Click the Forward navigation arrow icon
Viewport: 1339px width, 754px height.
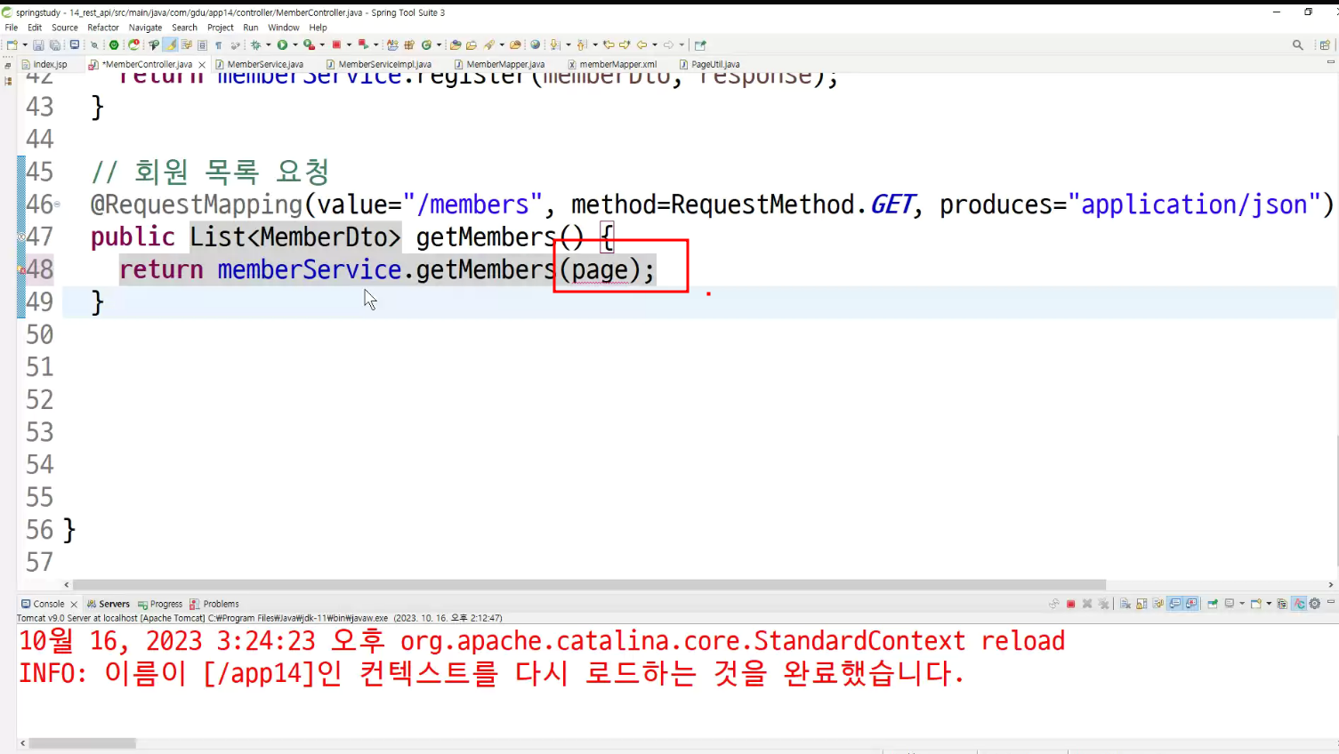tap(668, 45)
